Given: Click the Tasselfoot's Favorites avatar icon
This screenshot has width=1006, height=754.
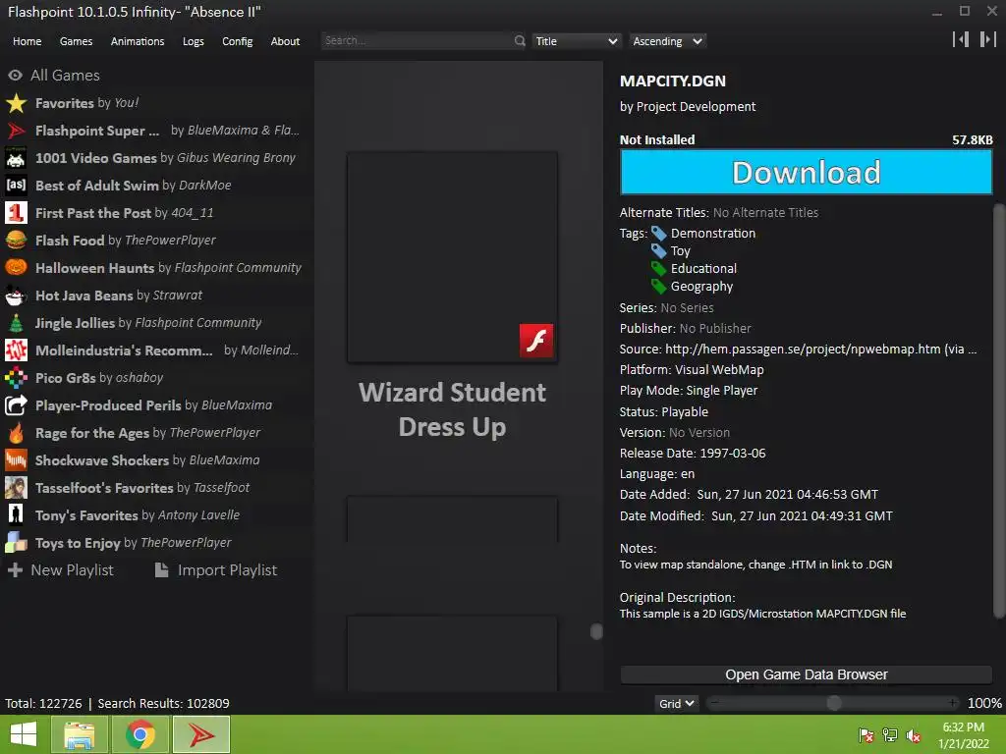Looking at the screenshot, I should [x=16, y=488].
